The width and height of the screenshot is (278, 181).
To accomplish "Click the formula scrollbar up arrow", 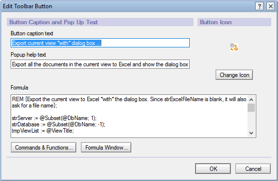I will 251,100.
